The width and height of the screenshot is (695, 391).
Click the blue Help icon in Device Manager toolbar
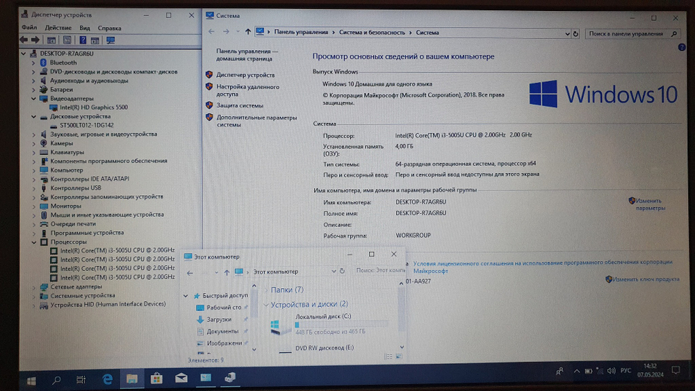[x=83, y=40]
